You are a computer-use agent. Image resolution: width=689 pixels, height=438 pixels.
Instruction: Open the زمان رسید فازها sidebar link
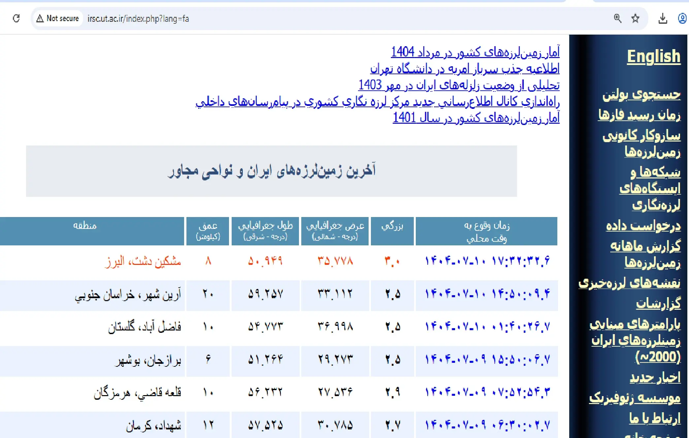(639, 115)
